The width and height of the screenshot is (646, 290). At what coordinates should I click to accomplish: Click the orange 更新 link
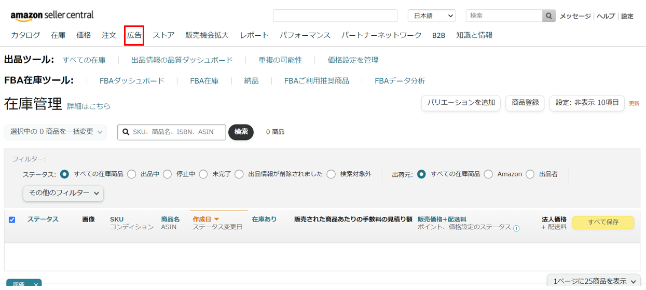tap(634, 103)
